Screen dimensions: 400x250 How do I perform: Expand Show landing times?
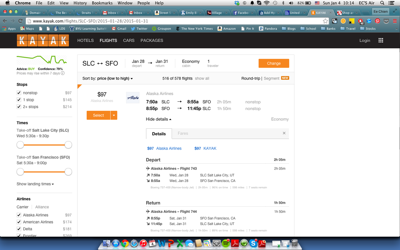(35, 184)
